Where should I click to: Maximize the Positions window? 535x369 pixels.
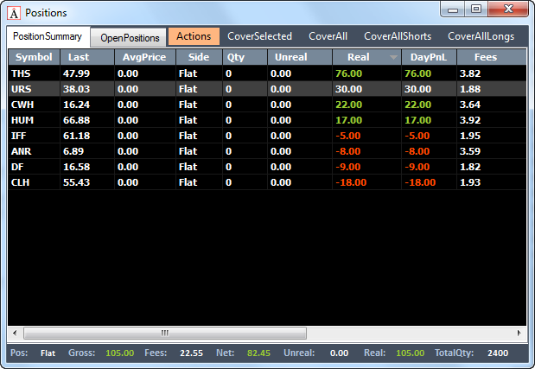coord(476,9)
